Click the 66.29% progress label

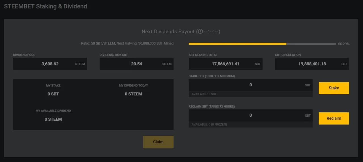pyautogui.click(x=344, y=44)
